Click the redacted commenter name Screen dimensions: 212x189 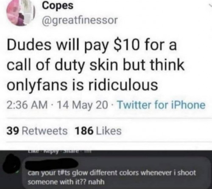pyautogui.click(x=52, y=164)
